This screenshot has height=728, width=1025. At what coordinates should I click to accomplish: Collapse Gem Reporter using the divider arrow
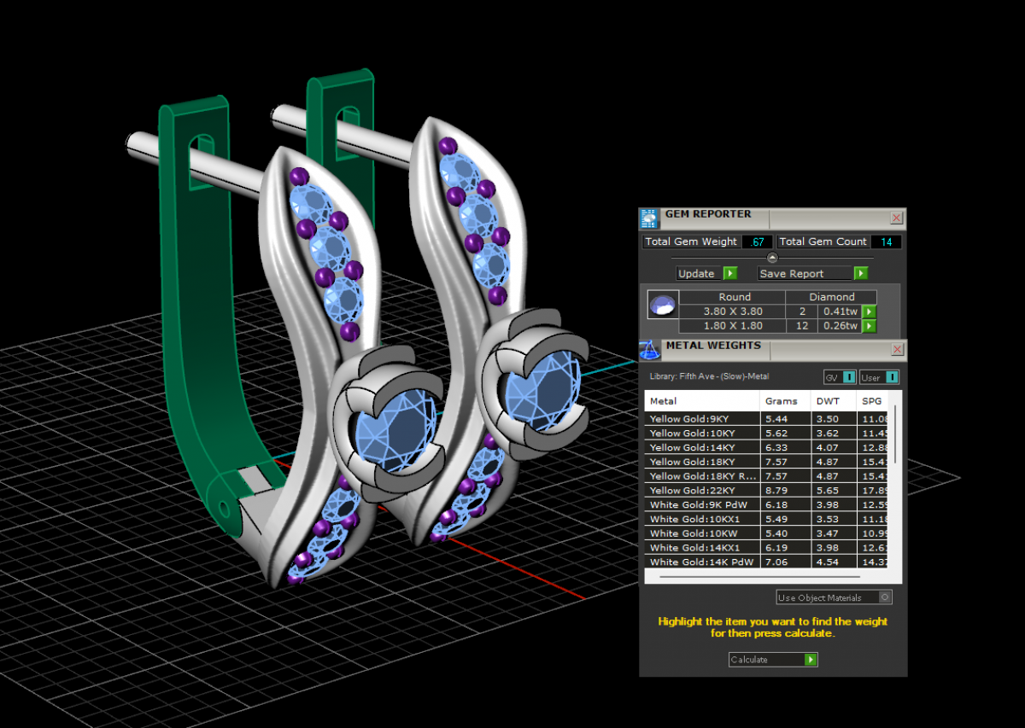tap(772, 258)
